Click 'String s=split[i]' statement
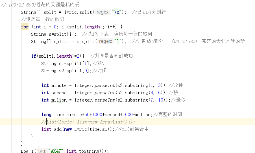 click(x=54, y=34)
